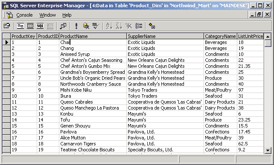274x165 pixels.
Task: Select the row selector for Chai
Action: pos(6,42)
